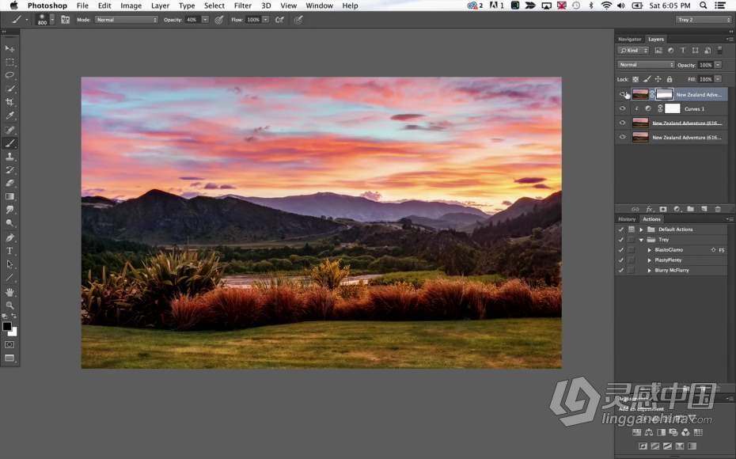Open the Kind filter dropdown
The image size is (736, 459).
point(633,50)
